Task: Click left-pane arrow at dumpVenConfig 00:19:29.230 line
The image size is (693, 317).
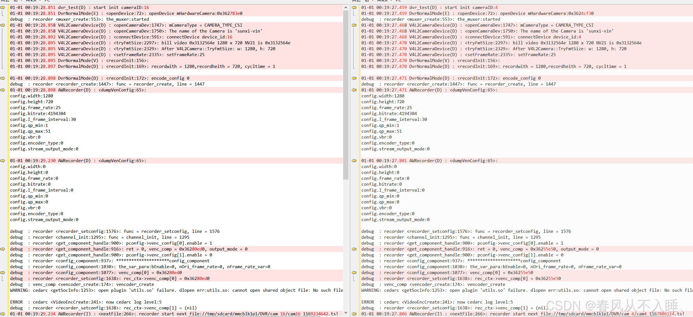Action: (3, 161)
